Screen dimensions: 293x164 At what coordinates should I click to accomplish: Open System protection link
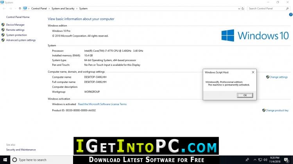tap(16, 35)
